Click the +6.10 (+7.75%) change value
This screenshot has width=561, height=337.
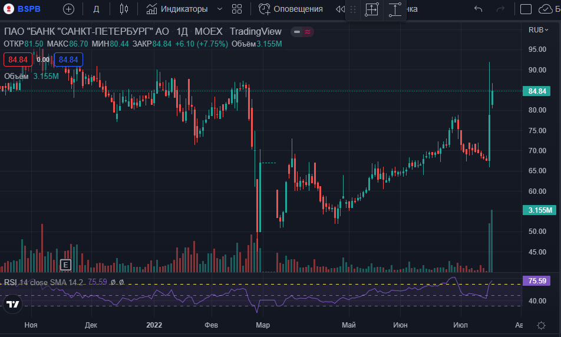click(x=202, y=44)
